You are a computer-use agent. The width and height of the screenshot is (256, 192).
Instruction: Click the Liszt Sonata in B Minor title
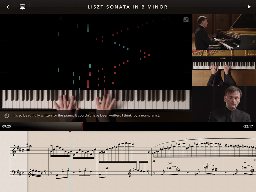coord(128,7)
